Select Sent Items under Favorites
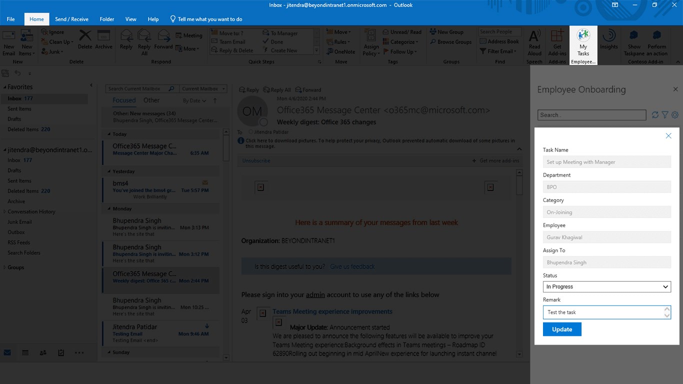Viewport: 683px width, 384px height. click(19, 109)
